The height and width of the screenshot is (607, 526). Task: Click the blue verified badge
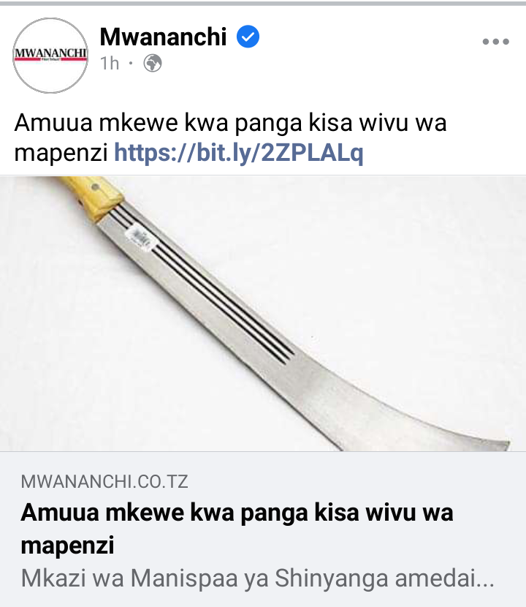pos(248,37)
